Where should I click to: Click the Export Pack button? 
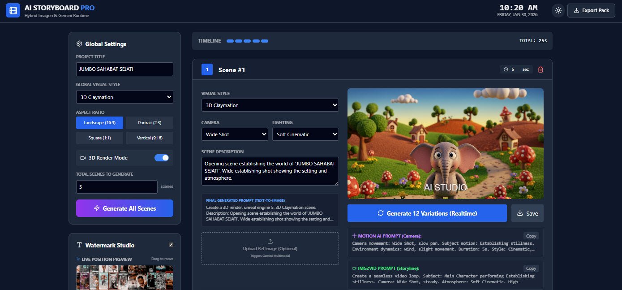click(x=591, y=10)
